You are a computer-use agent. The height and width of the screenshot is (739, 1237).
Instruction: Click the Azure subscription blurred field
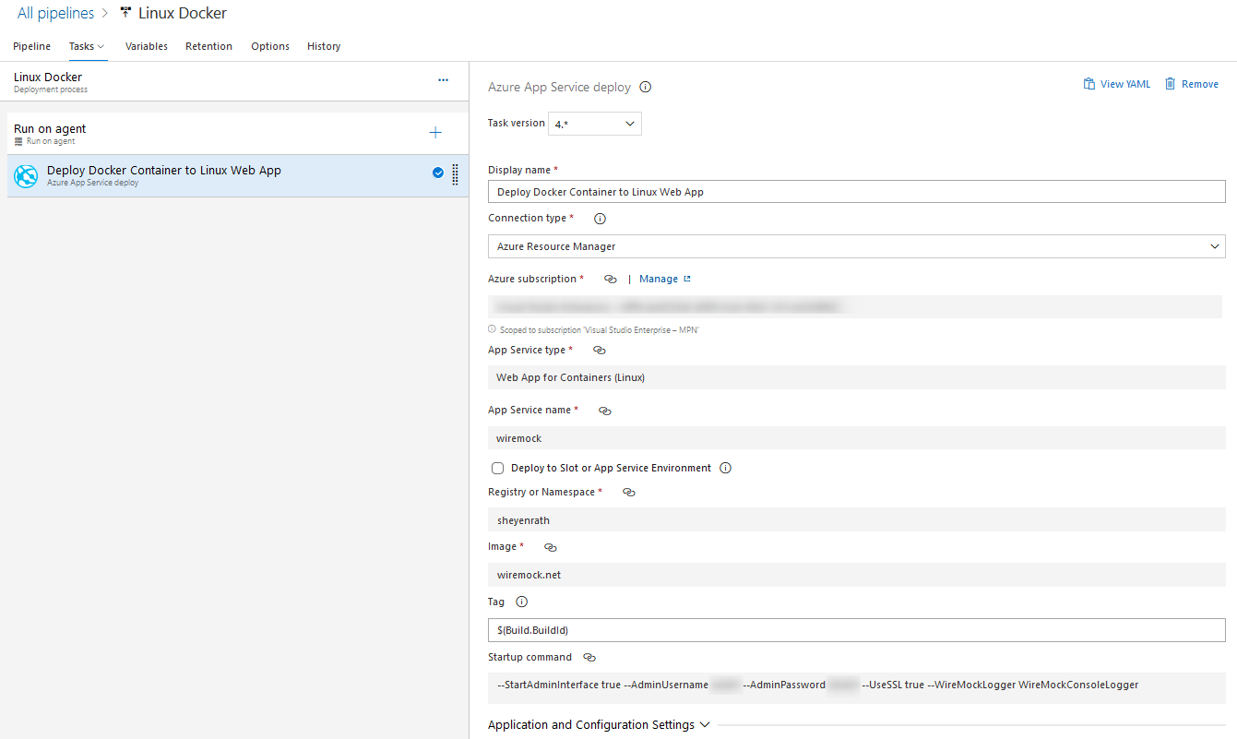pyautogui.click(x=854, y=306)
